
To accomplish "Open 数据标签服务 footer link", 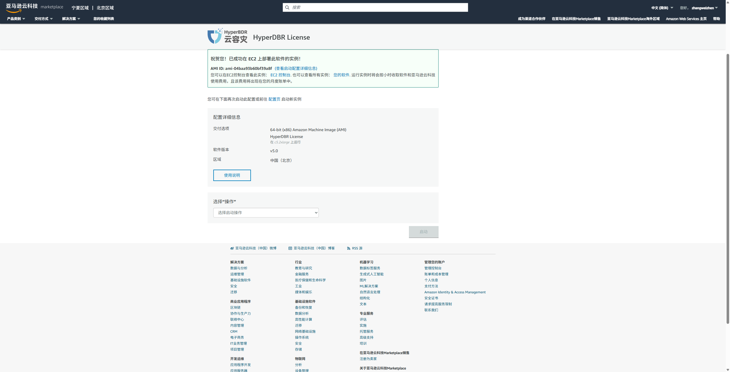I will click(x=370, y=268).
